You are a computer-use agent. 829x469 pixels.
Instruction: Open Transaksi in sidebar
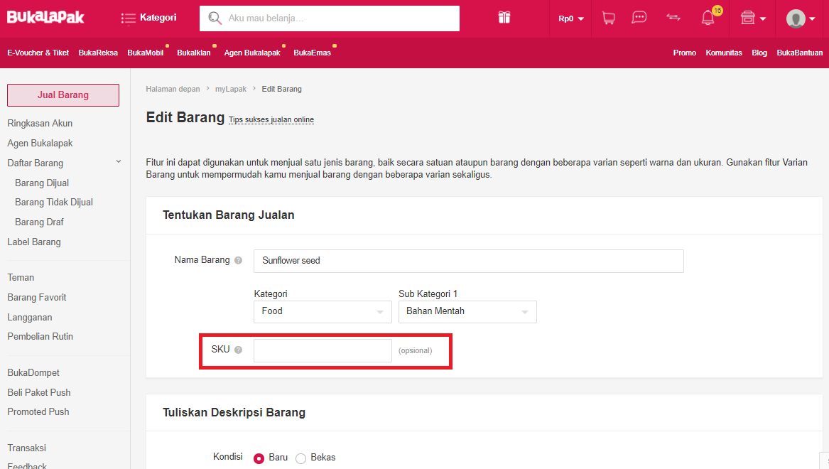click(26, 448)
